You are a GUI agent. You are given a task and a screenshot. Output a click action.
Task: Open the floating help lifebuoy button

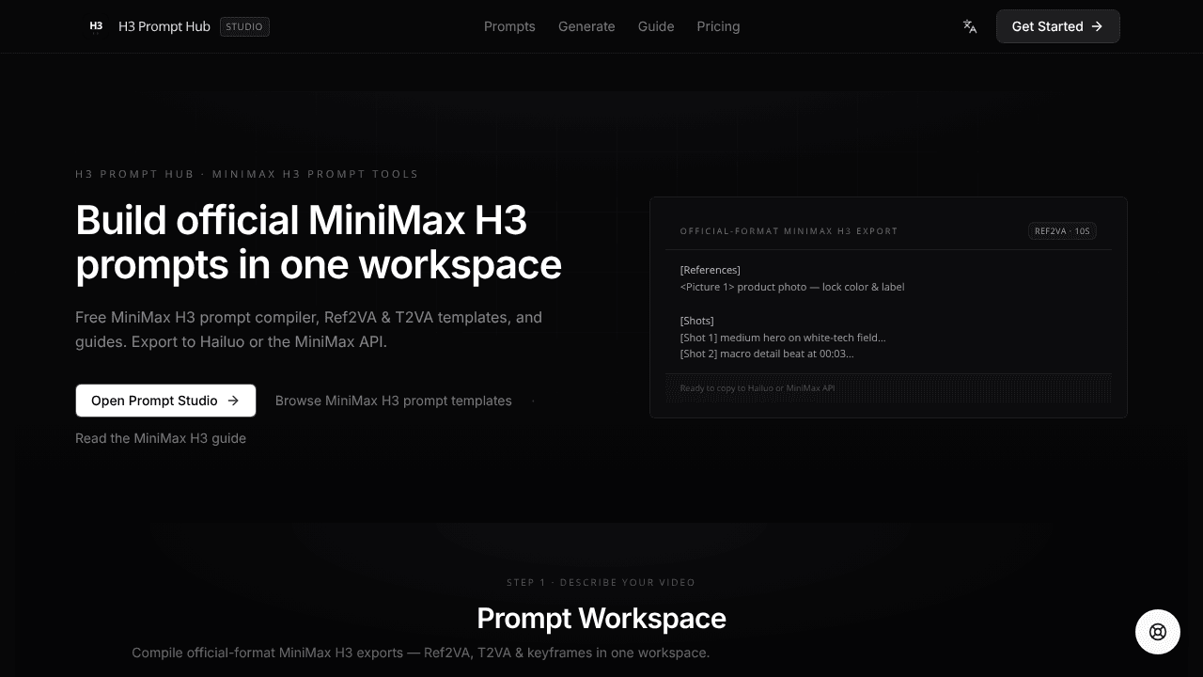pos(1158,632)
